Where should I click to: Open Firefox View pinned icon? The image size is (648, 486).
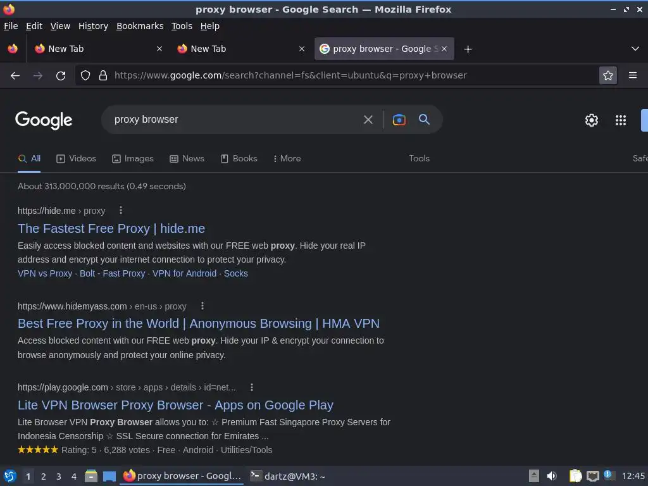[13, 49]
